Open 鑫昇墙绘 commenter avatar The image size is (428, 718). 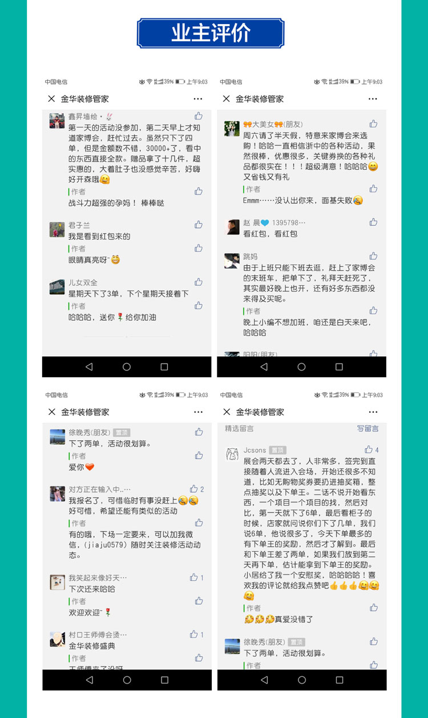pyautogui.click(x=57, y=121)
